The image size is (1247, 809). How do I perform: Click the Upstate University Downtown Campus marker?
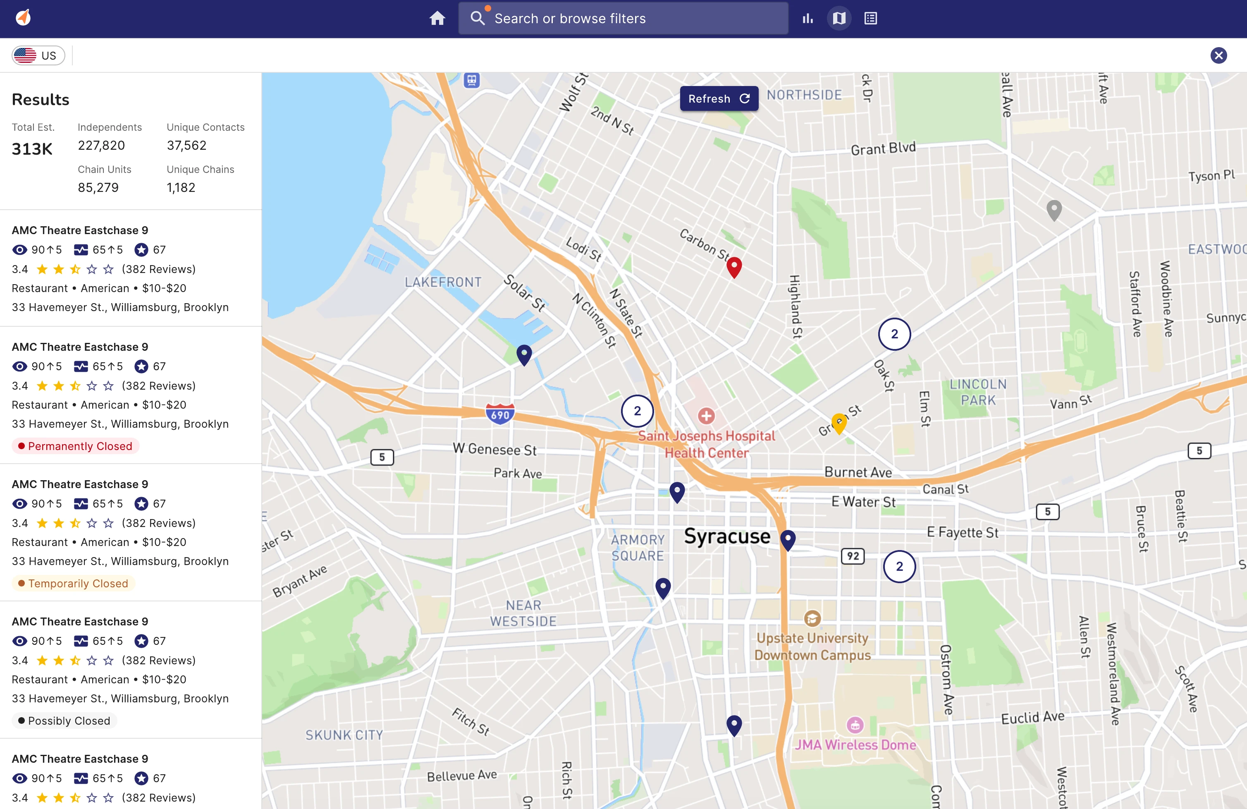(x=812, y=618)
